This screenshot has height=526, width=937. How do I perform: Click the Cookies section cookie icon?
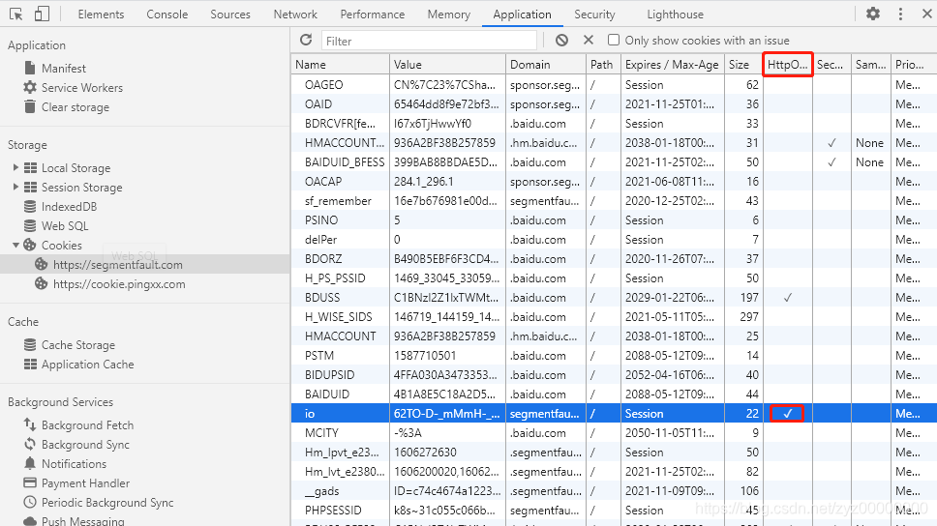30,245
